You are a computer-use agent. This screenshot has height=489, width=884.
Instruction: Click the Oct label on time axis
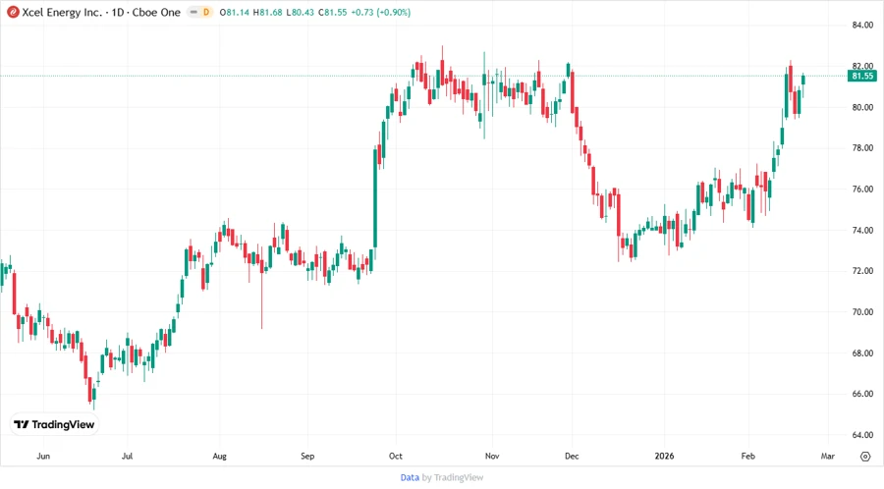click(396, 456)
